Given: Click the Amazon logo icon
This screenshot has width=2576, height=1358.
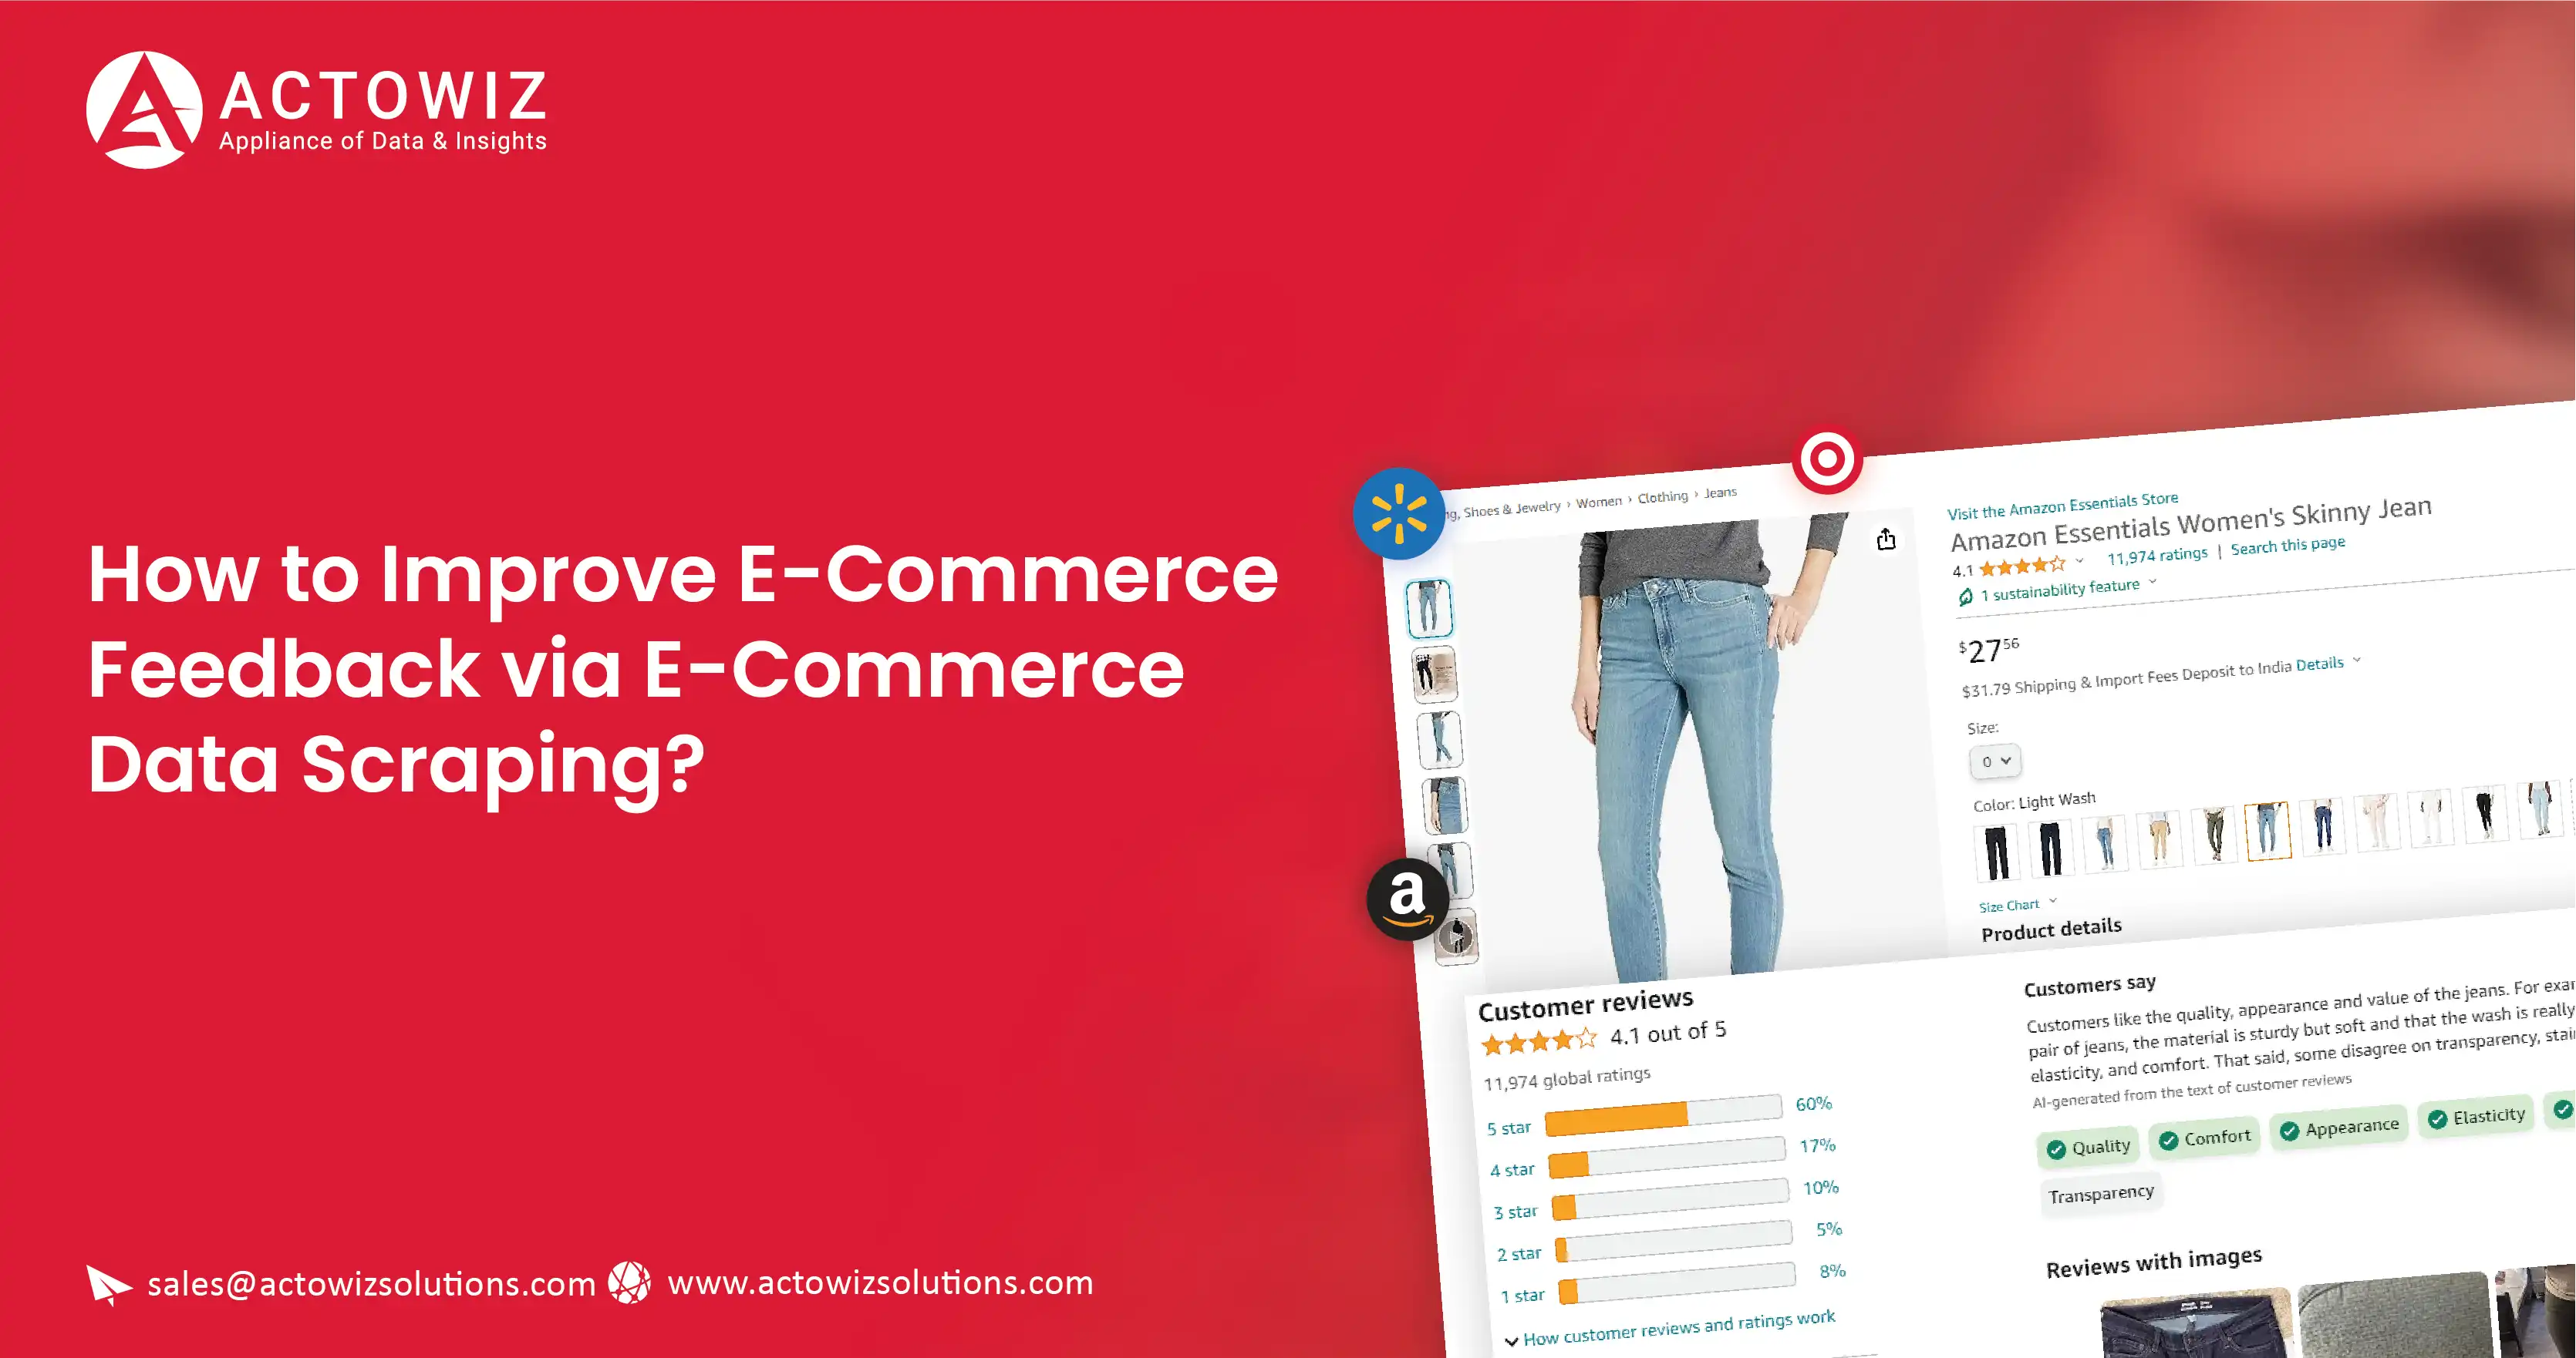Looking at the screenshot, I should point(1411,897).
